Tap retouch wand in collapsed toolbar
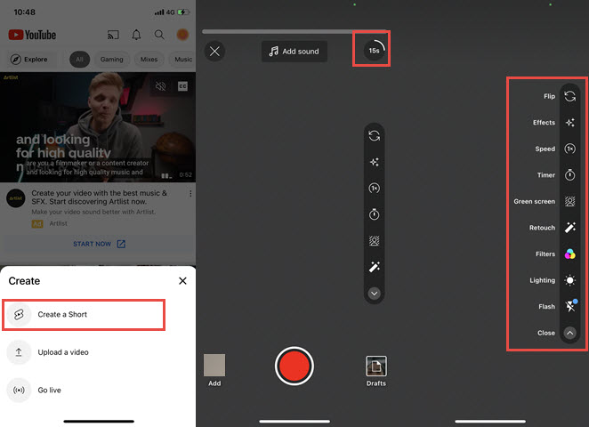This screenshot has height=427, width=589. (x=375, y=267)
